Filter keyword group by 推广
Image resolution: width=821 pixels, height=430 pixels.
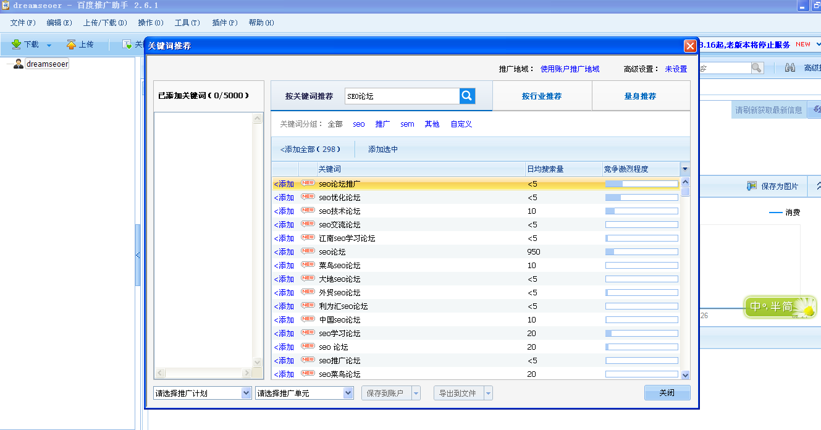pos(382,124)
